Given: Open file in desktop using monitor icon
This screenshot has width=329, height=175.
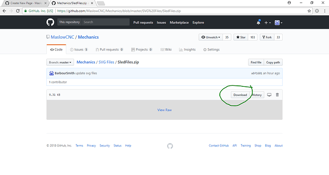Looking at the screenshot, I should point(269,95).
